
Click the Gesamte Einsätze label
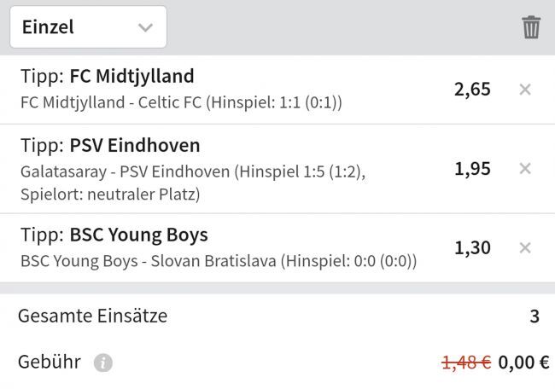point(92,316)
